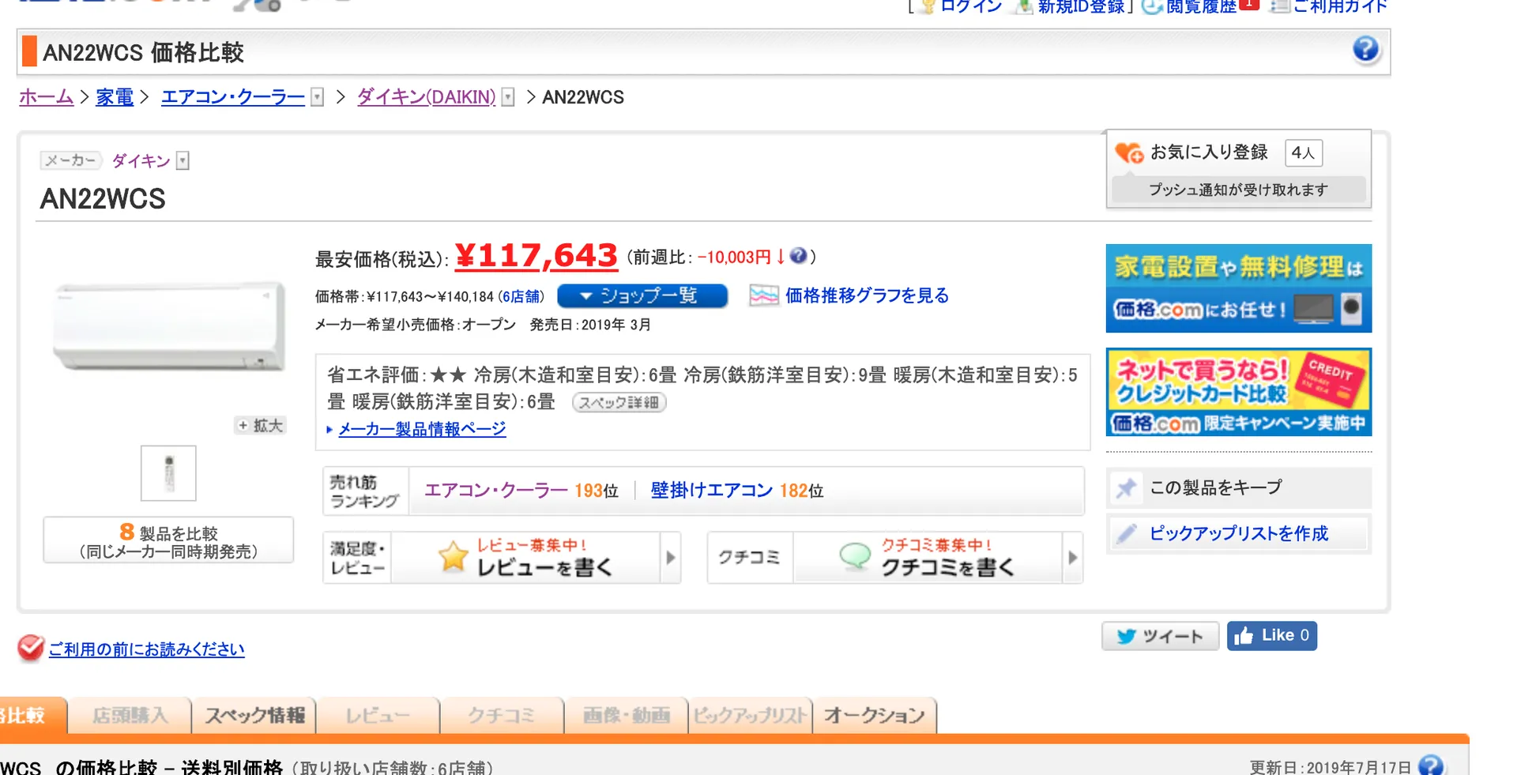This screenshot has height=775, width=1517.
Task: Click the blue help icon in title bar
Action: tap(1365, 50)
